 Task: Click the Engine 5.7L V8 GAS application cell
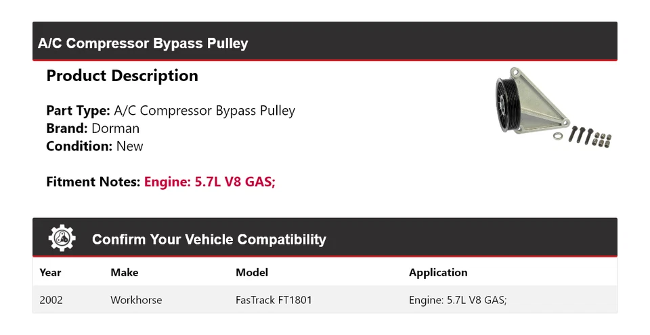[458, 300]
